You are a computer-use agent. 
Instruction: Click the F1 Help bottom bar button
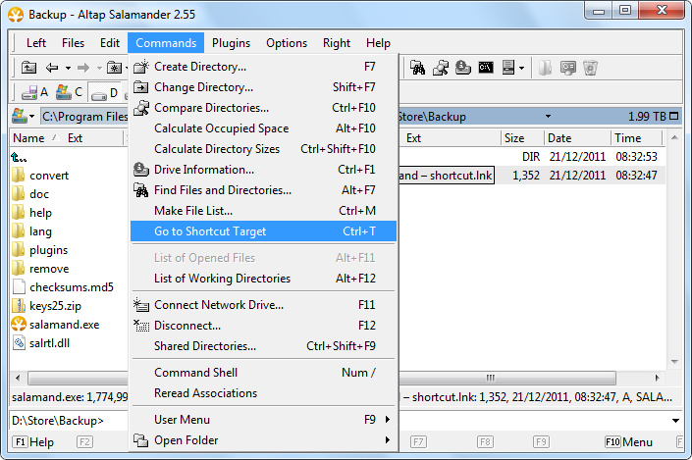pyautogui.click(x=33, y=442)
